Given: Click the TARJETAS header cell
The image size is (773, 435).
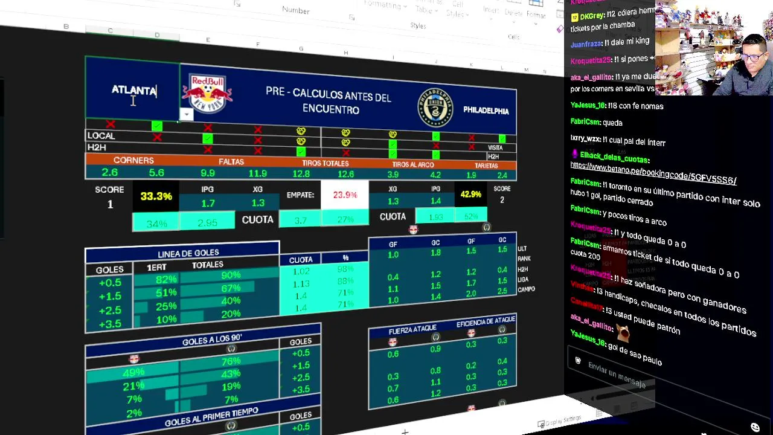Looking at the screenshot, I should click(486, 166).
